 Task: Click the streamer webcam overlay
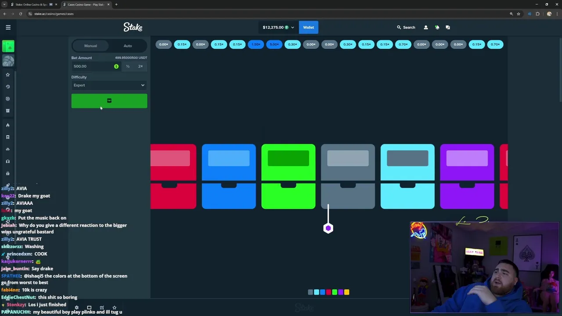click(485, 267)
